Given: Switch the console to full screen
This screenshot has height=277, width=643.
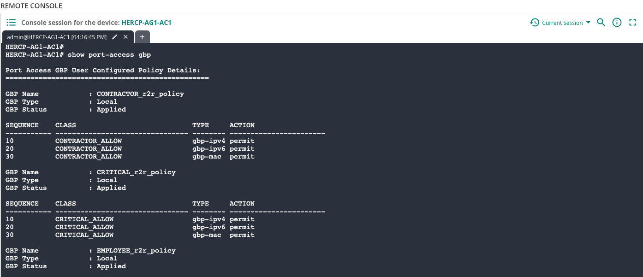Looking at the screenshot, I should pyautogui.click(x=633, y=22).
